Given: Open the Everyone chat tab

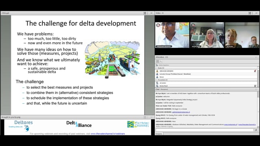Looking at the screenshot, I should 159,134.
